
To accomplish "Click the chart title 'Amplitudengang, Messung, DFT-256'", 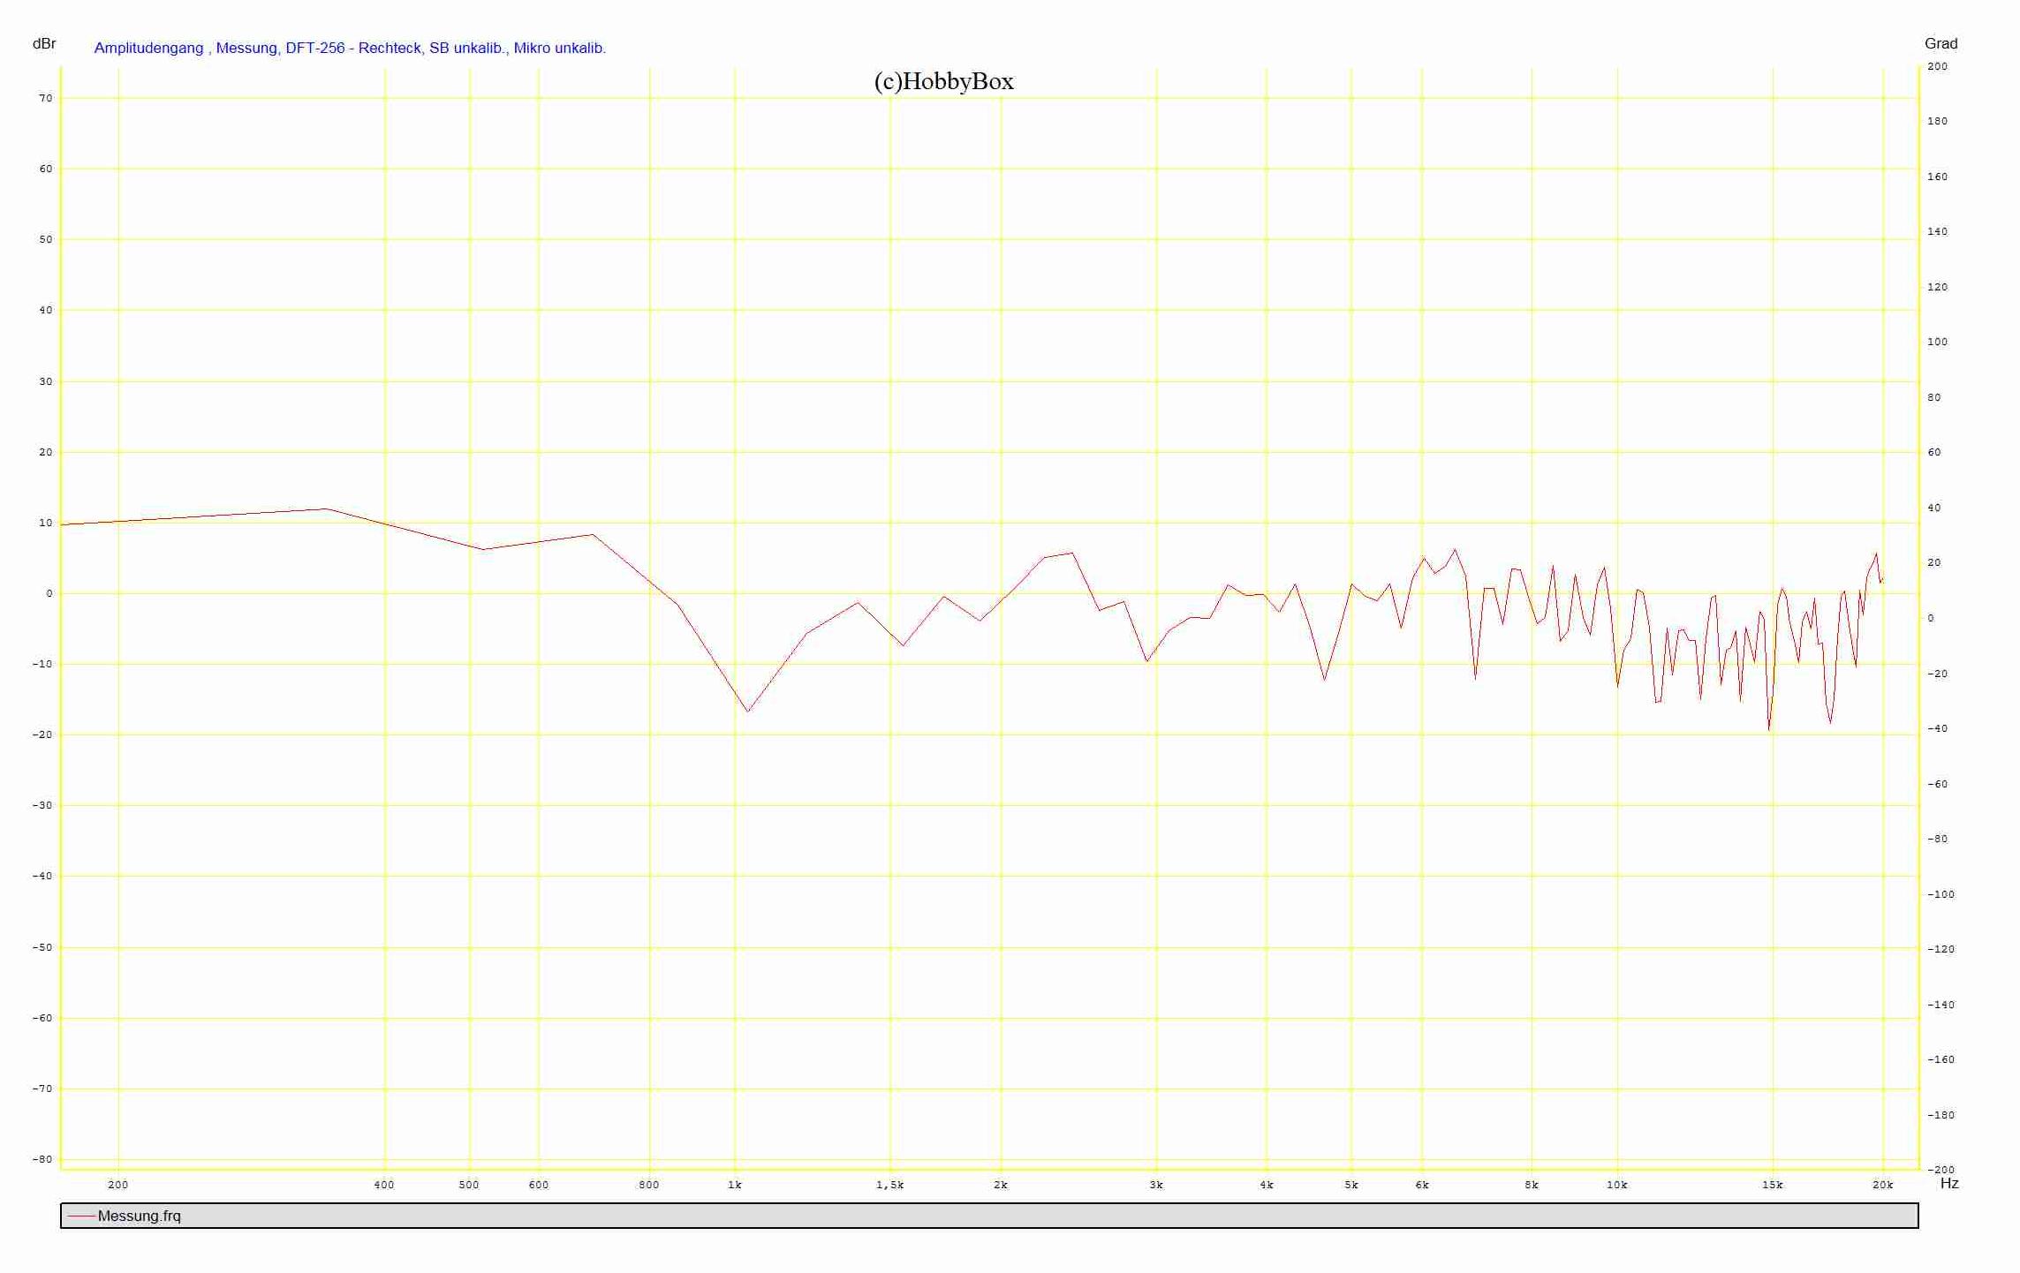I will [x=350, y=48].
